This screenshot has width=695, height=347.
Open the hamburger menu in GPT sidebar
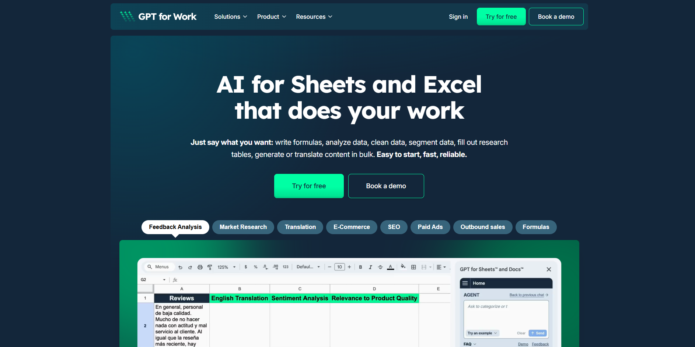(465, 283)
